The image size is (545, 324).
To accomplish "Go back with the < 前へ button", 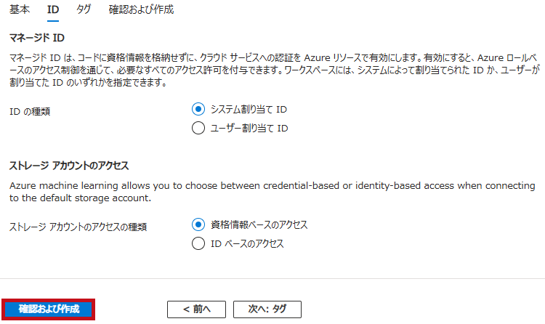I will coord(196,309).
